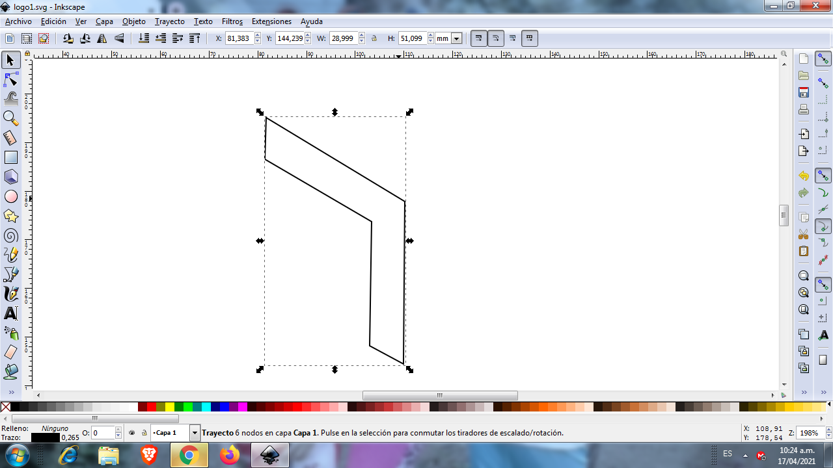
Task: Click the horizontal canvas scrollbar
Action: [440, 395]
